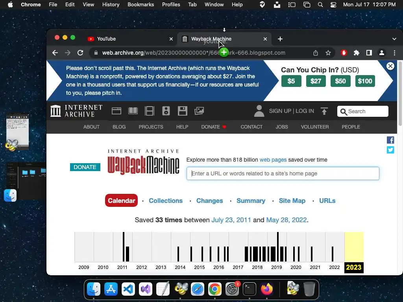
Task: Open the Chrome extensions puzzle icon
Action: click(356, 53)
